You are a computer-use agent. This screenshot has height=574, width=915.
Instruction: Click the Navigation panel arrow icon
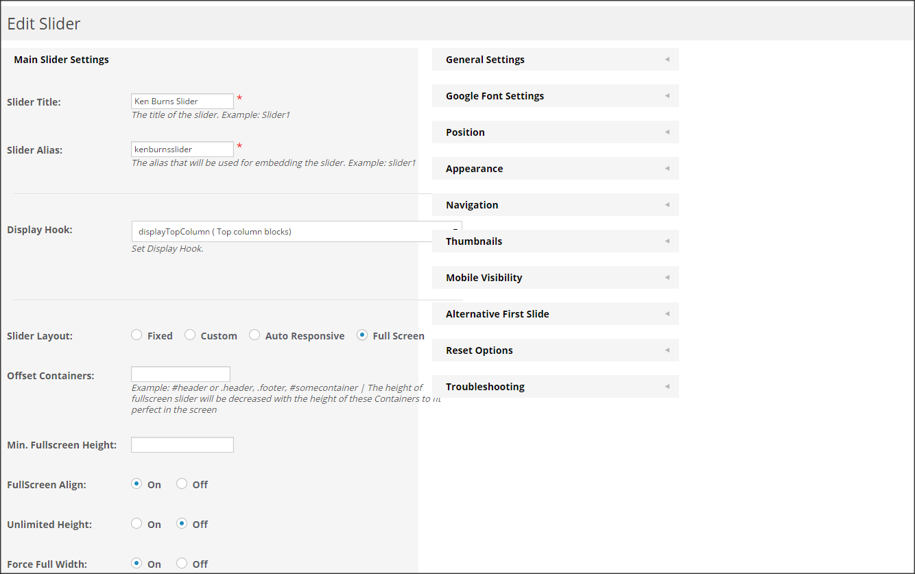667,205
